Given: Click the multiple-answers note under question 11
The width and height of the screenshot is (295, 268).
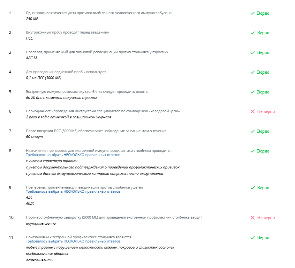Looking at the screenshot, I should point(73,242).
